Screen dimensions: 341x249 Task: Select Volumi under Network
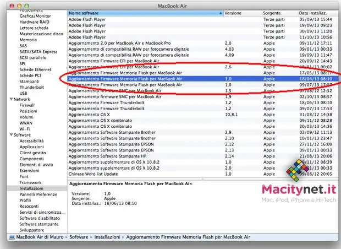26,117
